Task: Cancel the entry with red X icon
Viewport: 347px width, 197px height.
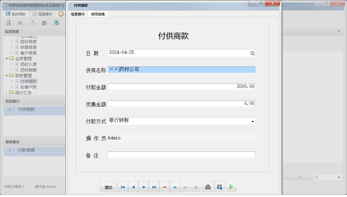Action: pyautogui.click(x=196, y=187)
